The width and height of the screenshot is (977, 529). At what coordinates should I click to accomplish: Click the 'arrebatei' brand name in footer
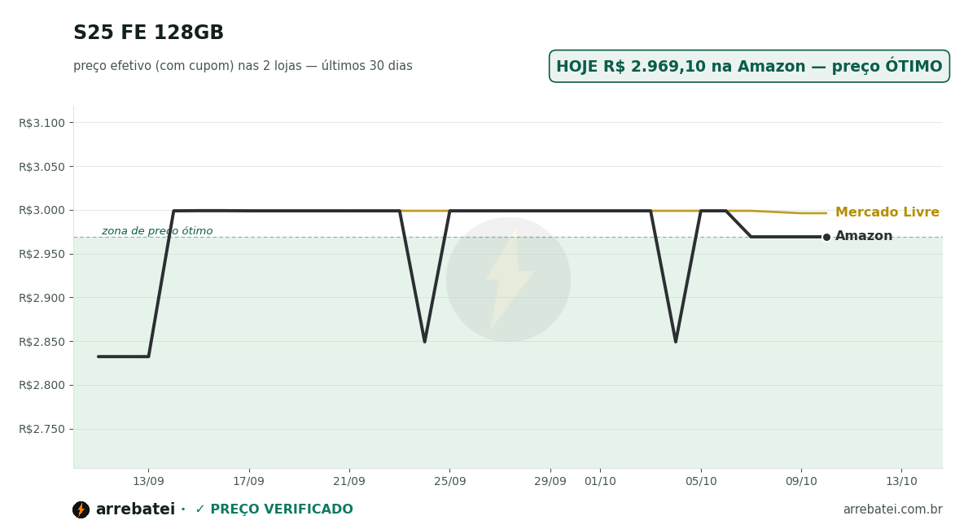pos(135,509)
